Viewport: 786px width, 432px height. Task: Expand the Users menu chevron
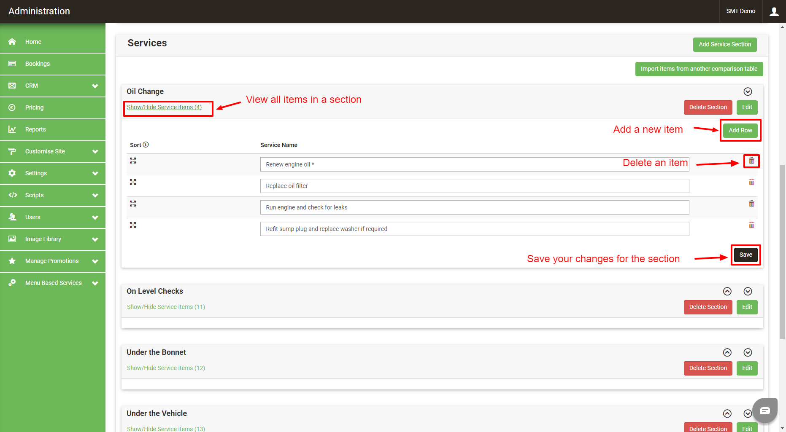click(95, 217)
